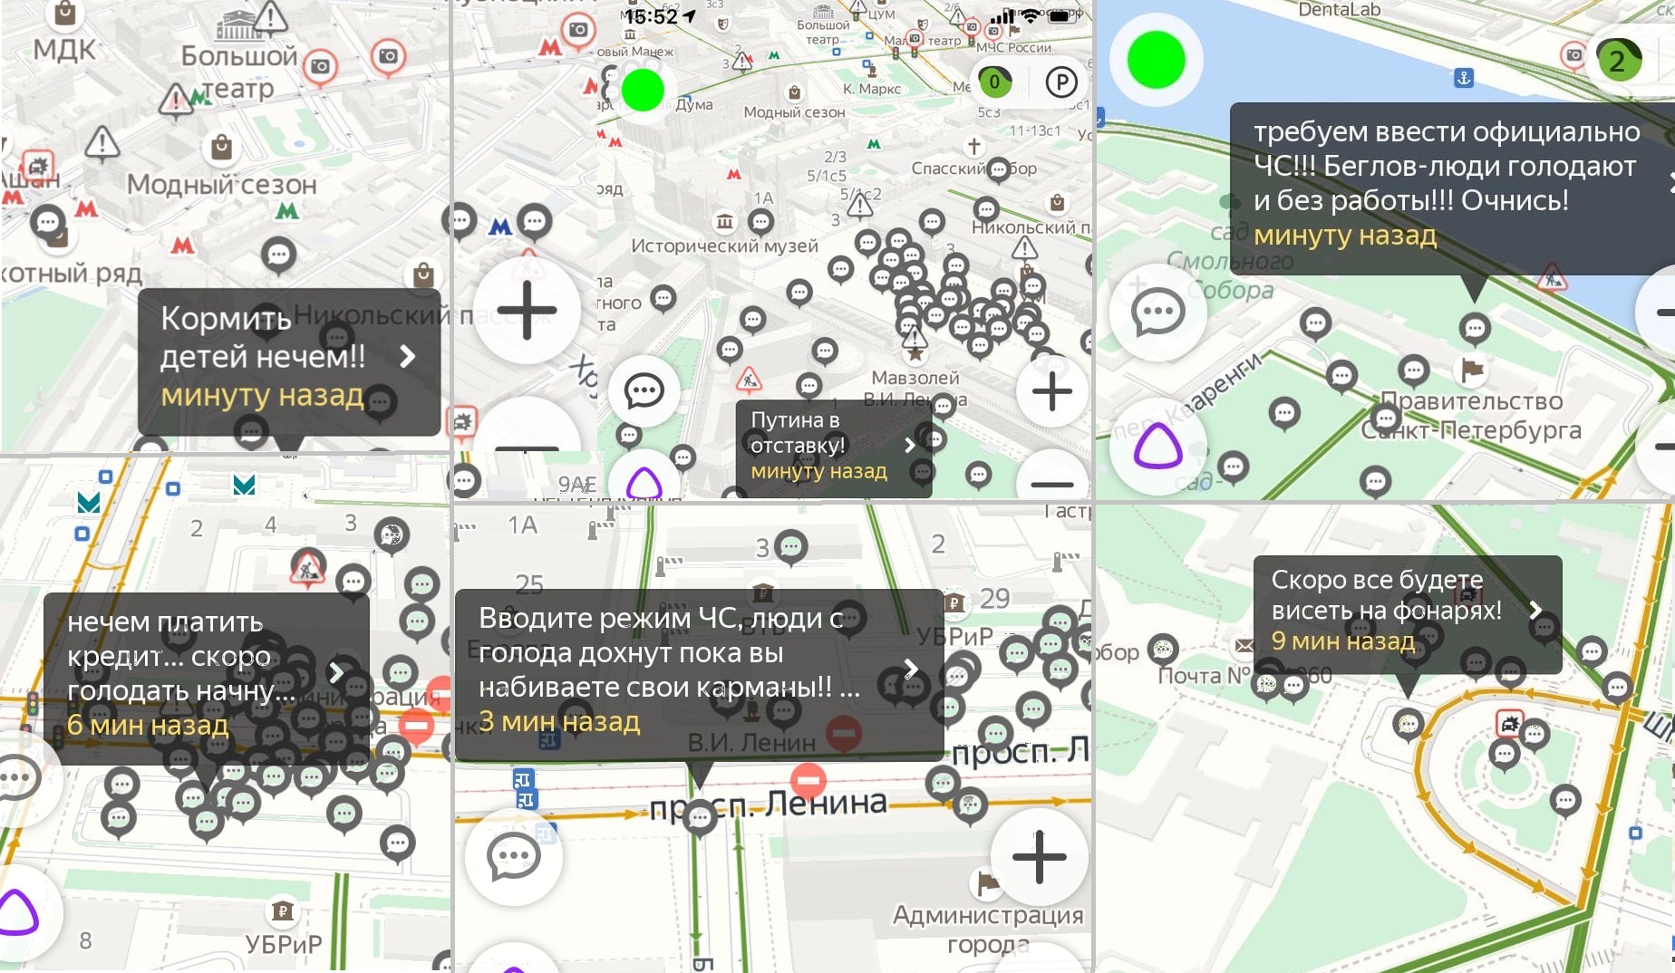1675x973 pixels.
Task: Tap museum icon beside Исторический музей
Action: (725, 221)
